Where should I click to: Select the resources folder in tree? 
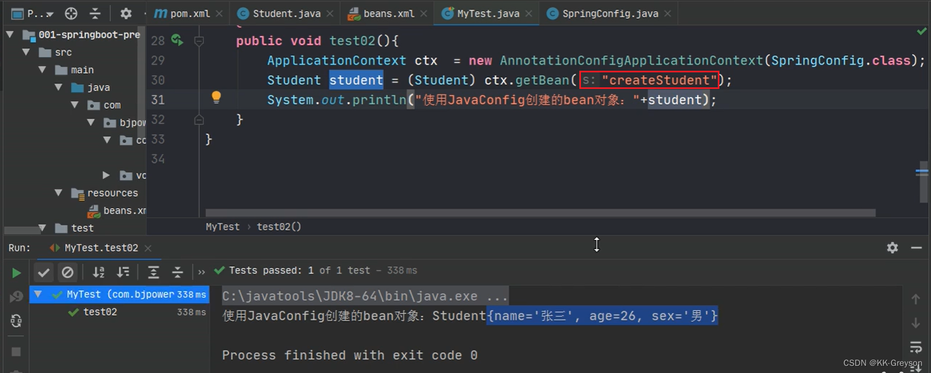click(105, 193)
